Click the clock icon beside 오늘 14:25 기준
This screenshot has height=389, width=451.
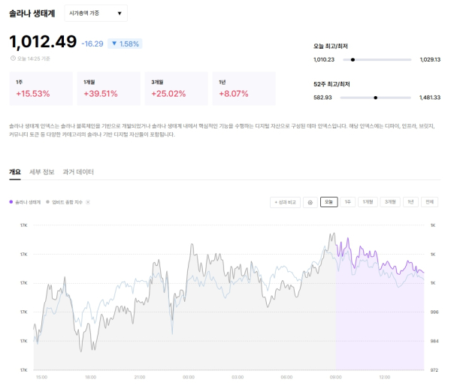tap(13, 58)
